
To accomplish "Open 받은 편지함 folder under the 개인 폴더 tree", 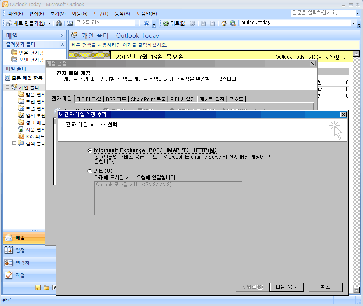I will 31,94.
